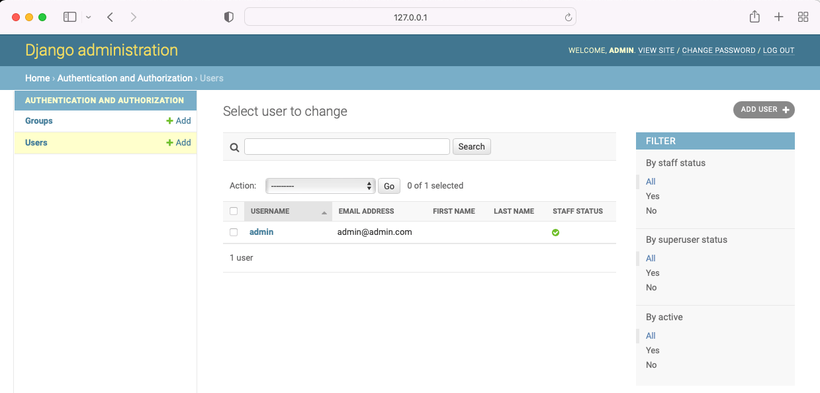Click the Search button
This screenshot has width=820, height=393.
(472, 147)
